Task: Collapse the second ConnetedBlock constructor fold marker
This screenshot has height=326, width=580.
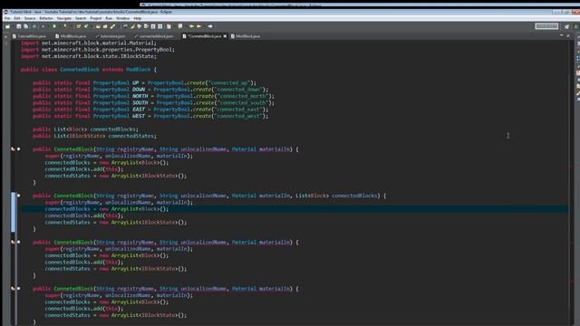Action: (18, 196)
